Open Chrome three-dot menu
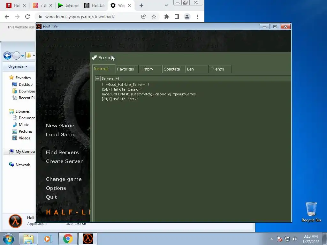The height and width of the screenshot is (245, 327). pos(197,17)
